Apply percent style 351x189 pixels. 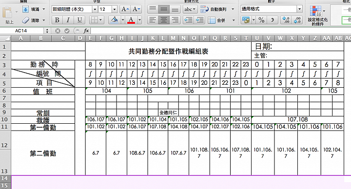pos(261,20)
